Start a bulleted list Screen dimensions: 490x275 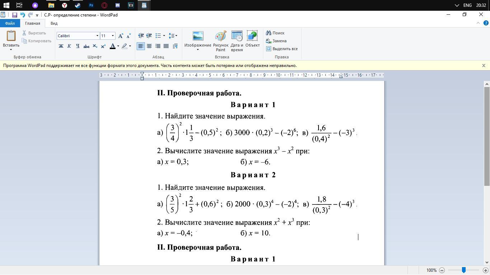click(x=158, y=36)
